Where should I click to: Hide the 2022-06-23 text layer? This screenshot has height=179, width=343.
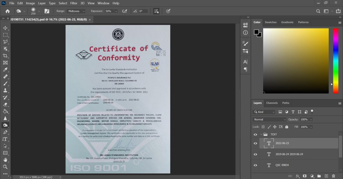coord(255,143)
